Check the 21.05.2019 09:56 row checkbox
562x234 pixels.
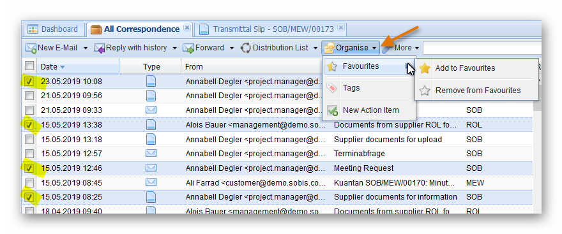(x=29, y=96)
